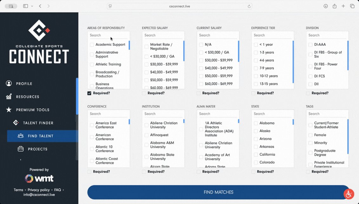Enable Required under Institution
The width and height of the screenshot is (359, 204).
coord(144,172)
